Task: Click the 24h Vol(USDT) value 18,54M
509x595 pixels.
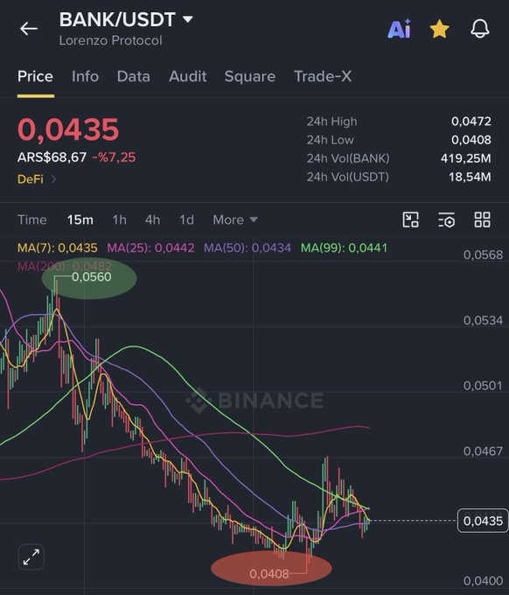Action: coord(470,177)
